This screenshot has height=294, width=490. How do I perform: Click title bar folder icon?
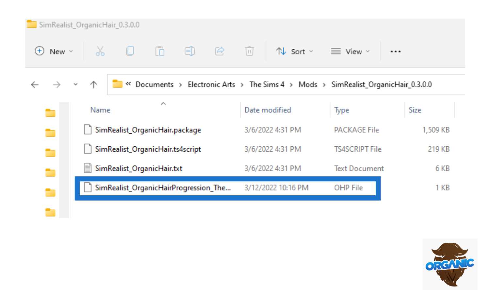[32, 24]
